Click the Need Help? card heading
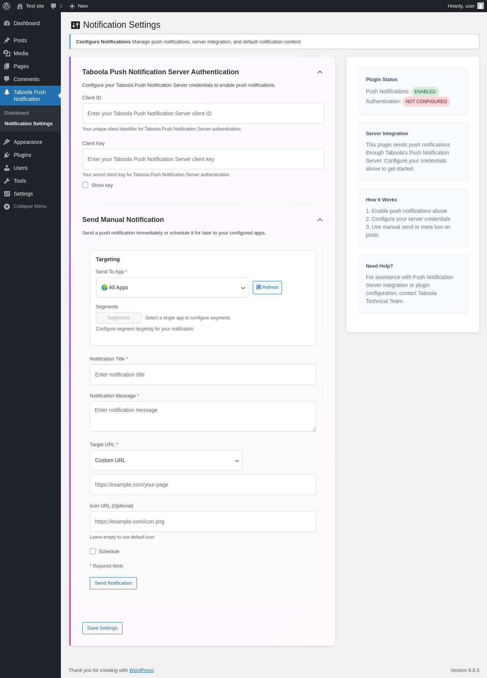 coord(379,266)
